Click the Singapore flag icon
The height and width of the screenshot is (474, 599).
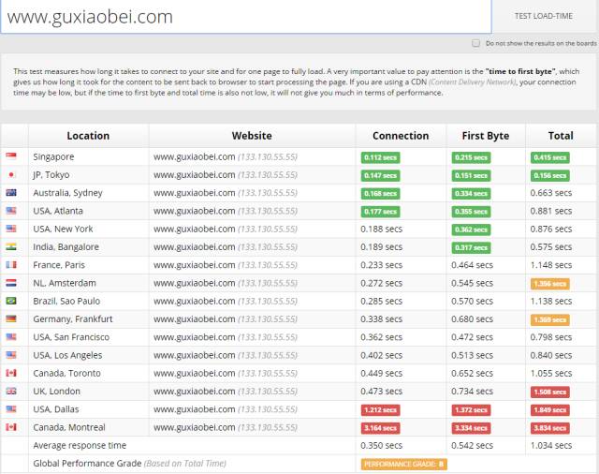click(11, 156)
